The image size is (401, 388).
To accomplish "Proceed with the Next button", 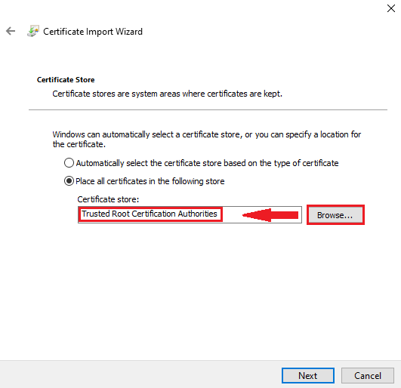I will (x=308, y=375).
